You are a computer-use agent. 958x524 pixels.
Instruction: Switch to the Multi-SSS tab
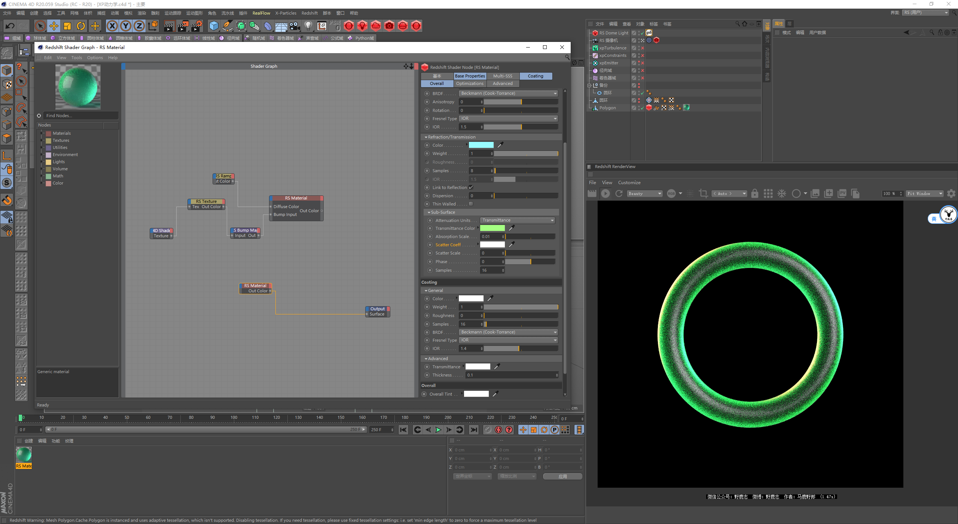503,76
